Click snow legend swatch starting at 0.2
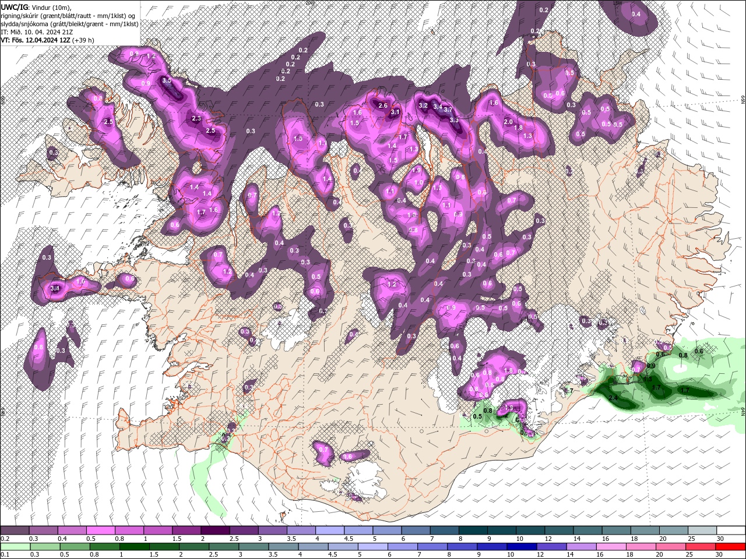This screenshot has height=559, width=746. pos(15,530)
